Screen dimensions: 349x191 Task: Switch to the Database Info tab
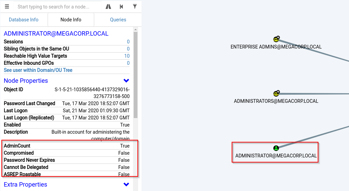(x=23, y=20)
